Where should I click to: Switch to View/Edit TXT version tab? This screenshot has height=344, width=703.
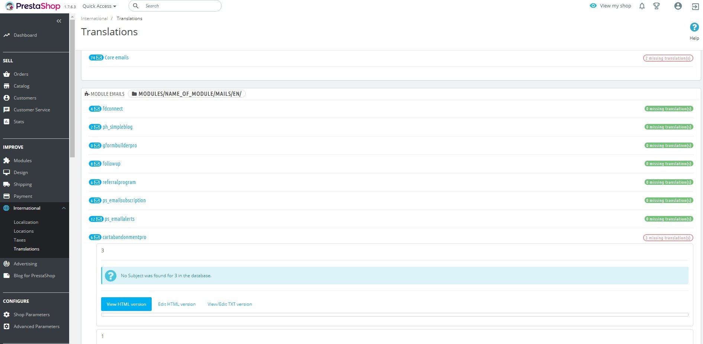(230, 304)
